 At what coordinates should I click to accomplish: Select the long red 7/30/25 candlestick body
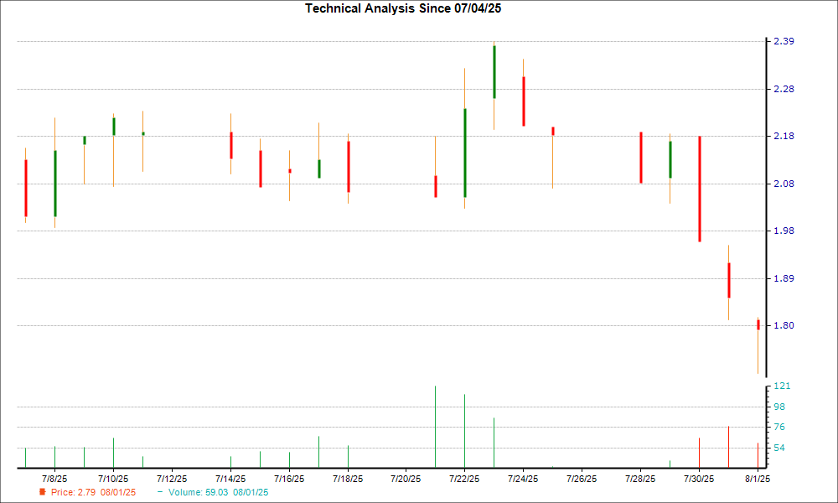click(700, 189)
